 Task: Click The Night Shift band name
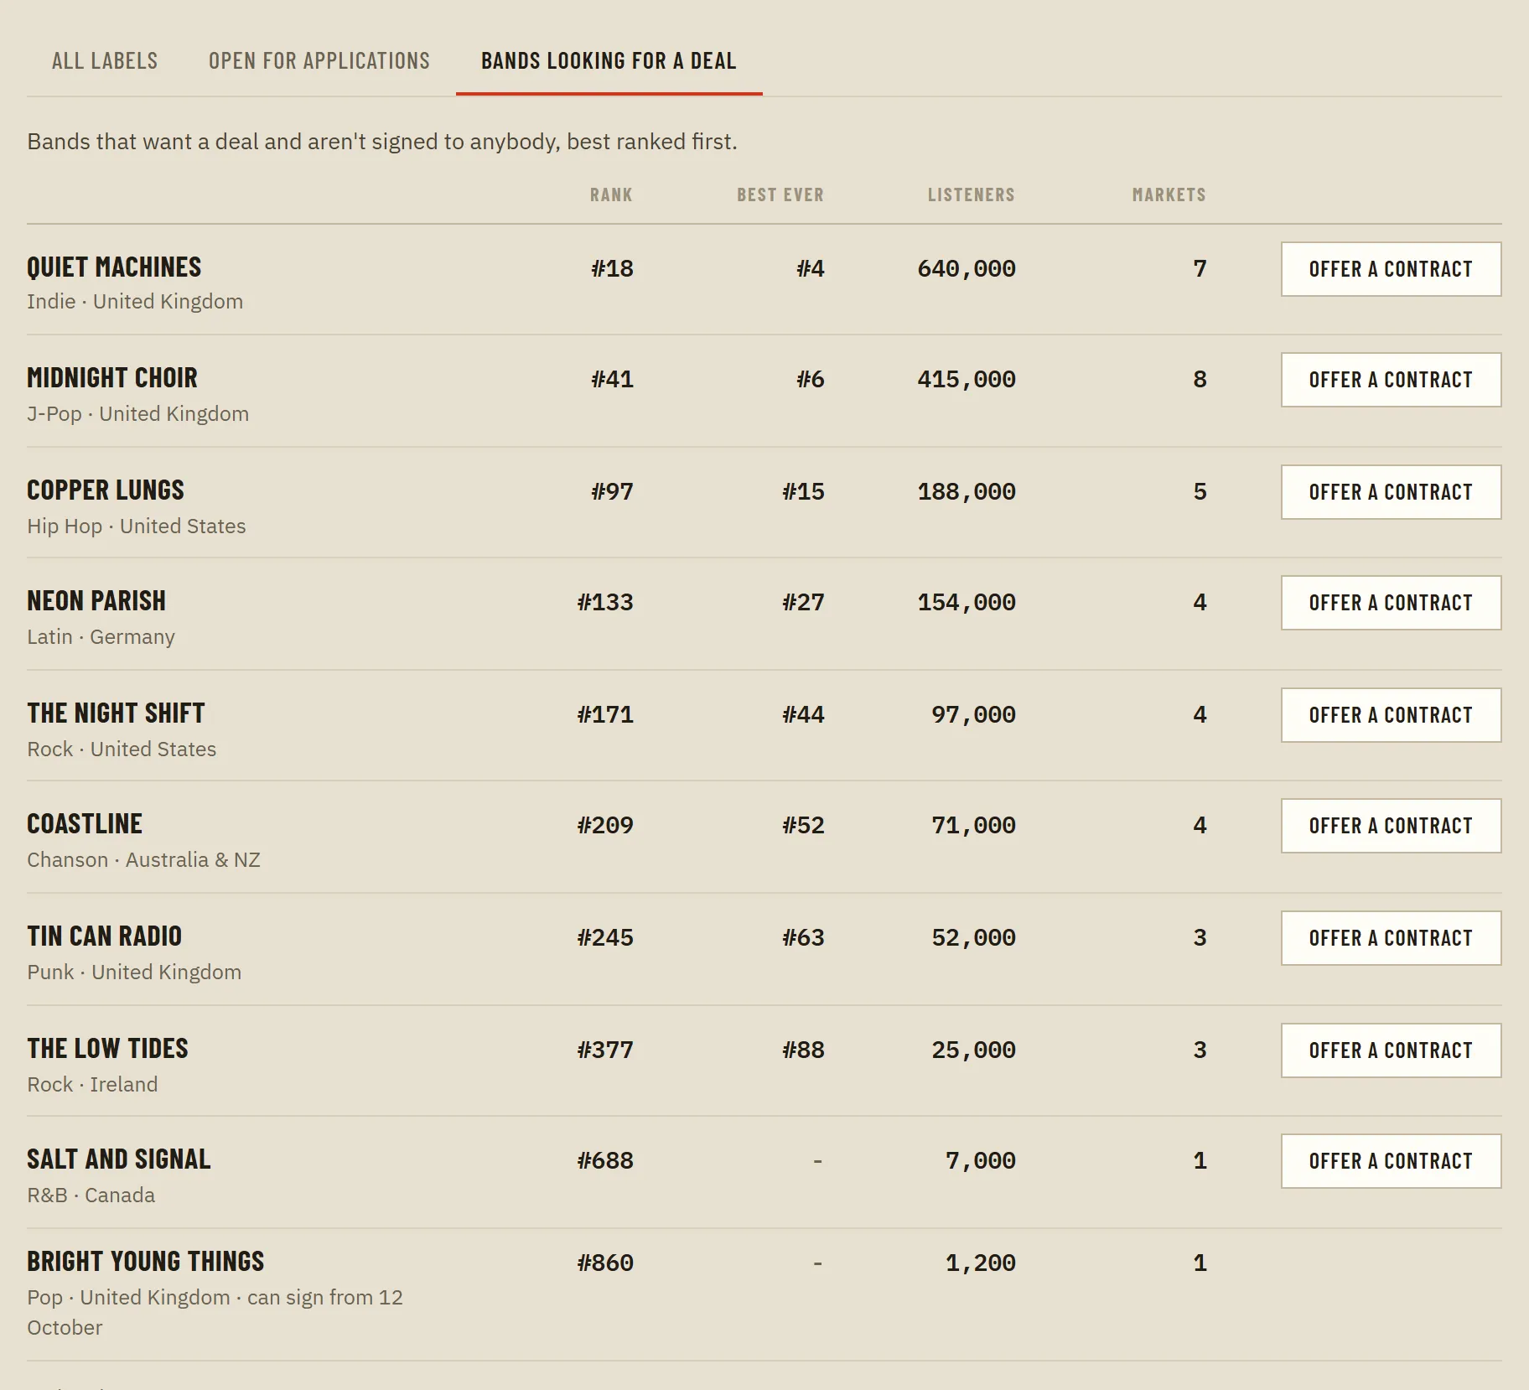point(116,713)
